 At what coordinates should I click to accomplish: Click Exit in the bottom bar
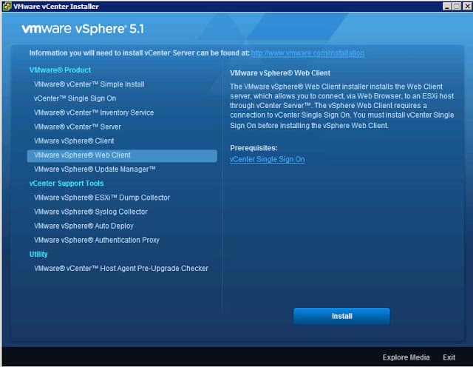coord(449,357)
